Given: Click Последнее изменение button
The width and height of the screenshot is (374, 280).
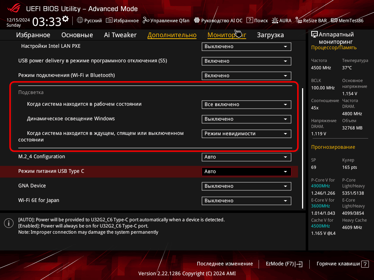Looking at the screenshot, I should (x=225, y=264).
